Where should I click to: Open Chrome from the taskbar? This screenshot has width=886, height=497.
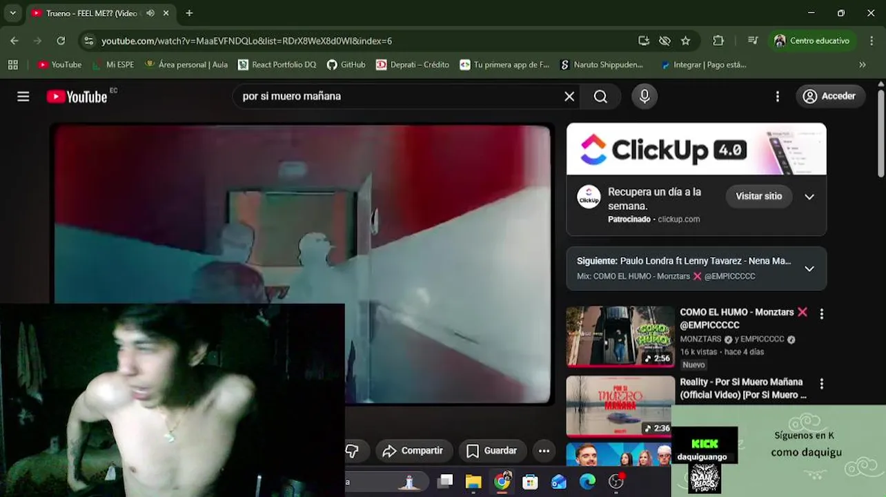pos(502,481)
